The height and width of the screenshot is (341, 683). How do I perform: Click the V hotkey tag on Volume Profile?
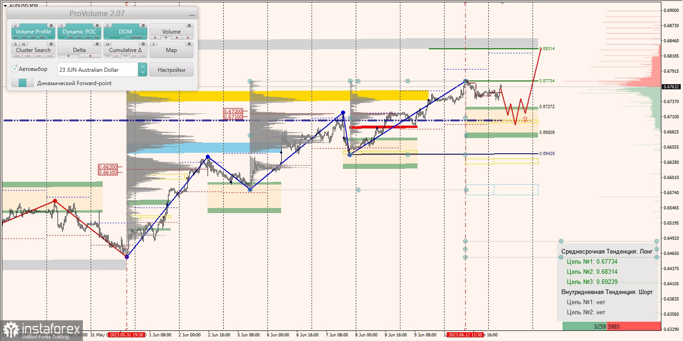[x=17, y=26]
